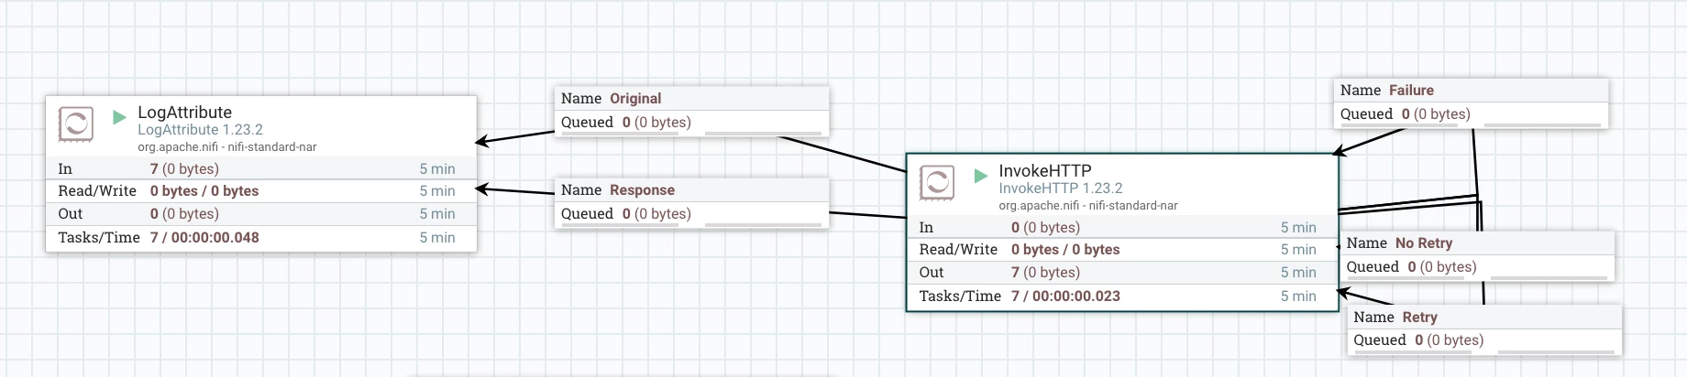Click InvokeHTTP Tasks/Time 7 / 00:00:00.023
The width and height of the screenshot is (1687, 377).
1065,296
